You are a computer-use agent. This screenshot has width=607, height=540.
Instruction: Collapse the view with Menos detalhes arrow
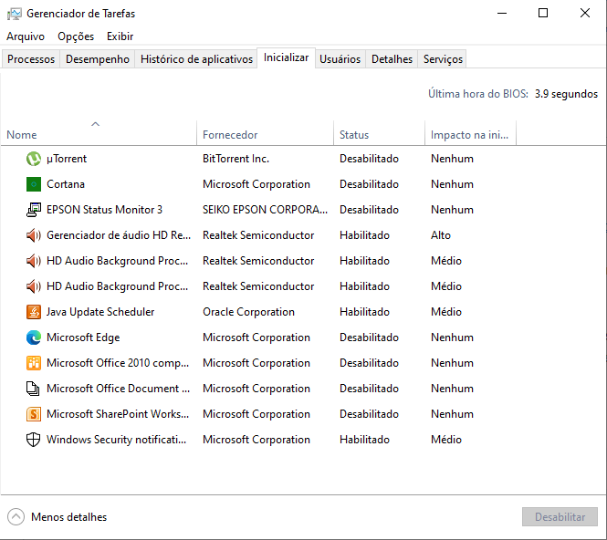[16, 517]
